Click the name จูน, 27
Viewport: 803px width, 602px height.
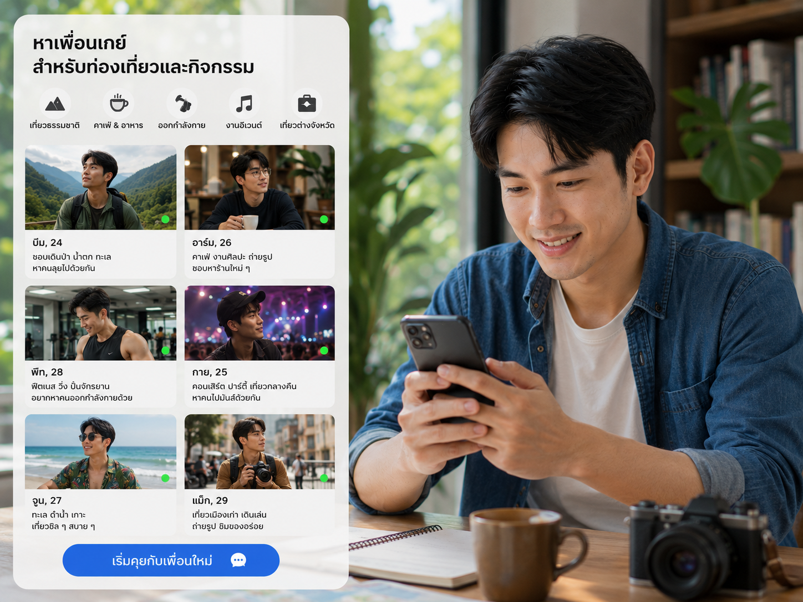(x=47, y=501)
